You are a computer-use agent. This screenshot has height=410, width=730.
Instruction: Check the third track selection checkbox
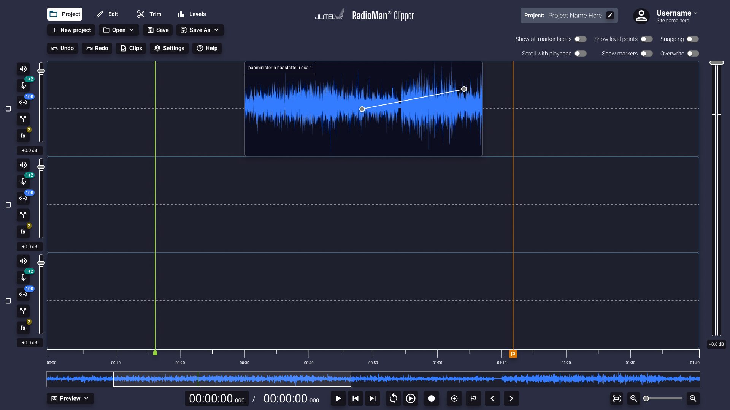point(8,301)
